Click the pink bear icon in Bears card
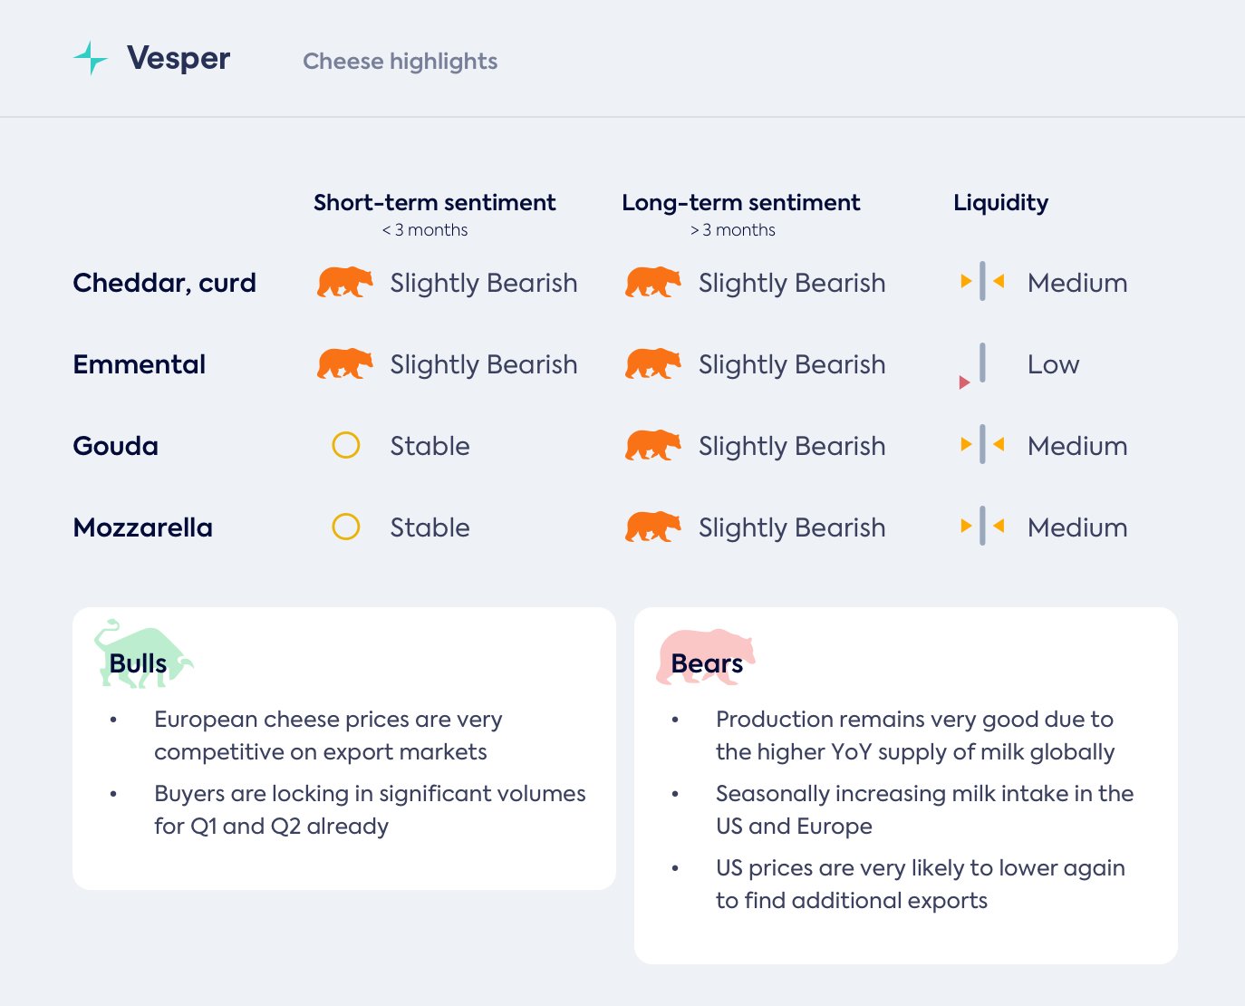The height and width of the screenshot is (1006, 1245). coord(705,657)
